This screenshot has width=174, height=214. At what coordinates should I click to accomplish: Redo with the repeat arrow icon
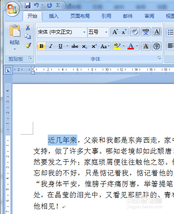49,5
